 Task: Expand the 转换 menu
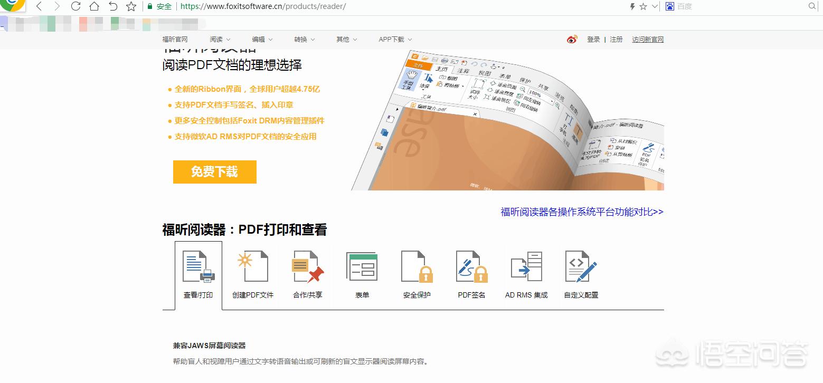coord(305,40)
